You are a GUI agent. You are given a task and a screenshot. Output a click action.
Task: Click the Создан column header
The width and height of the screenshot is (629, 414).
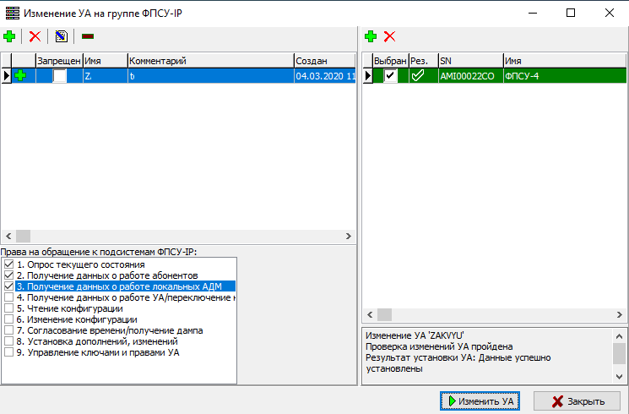(323, 61)
